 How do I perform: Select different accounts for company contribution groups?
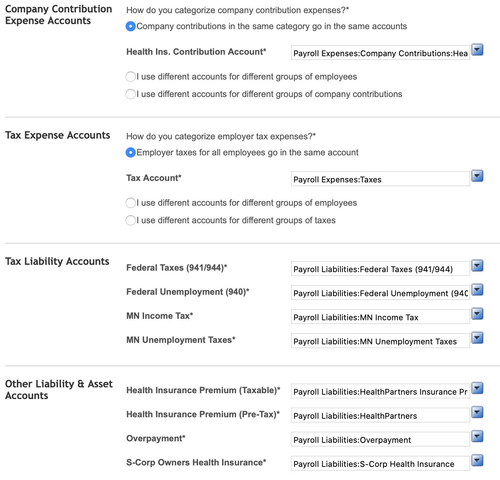[130, 94]
